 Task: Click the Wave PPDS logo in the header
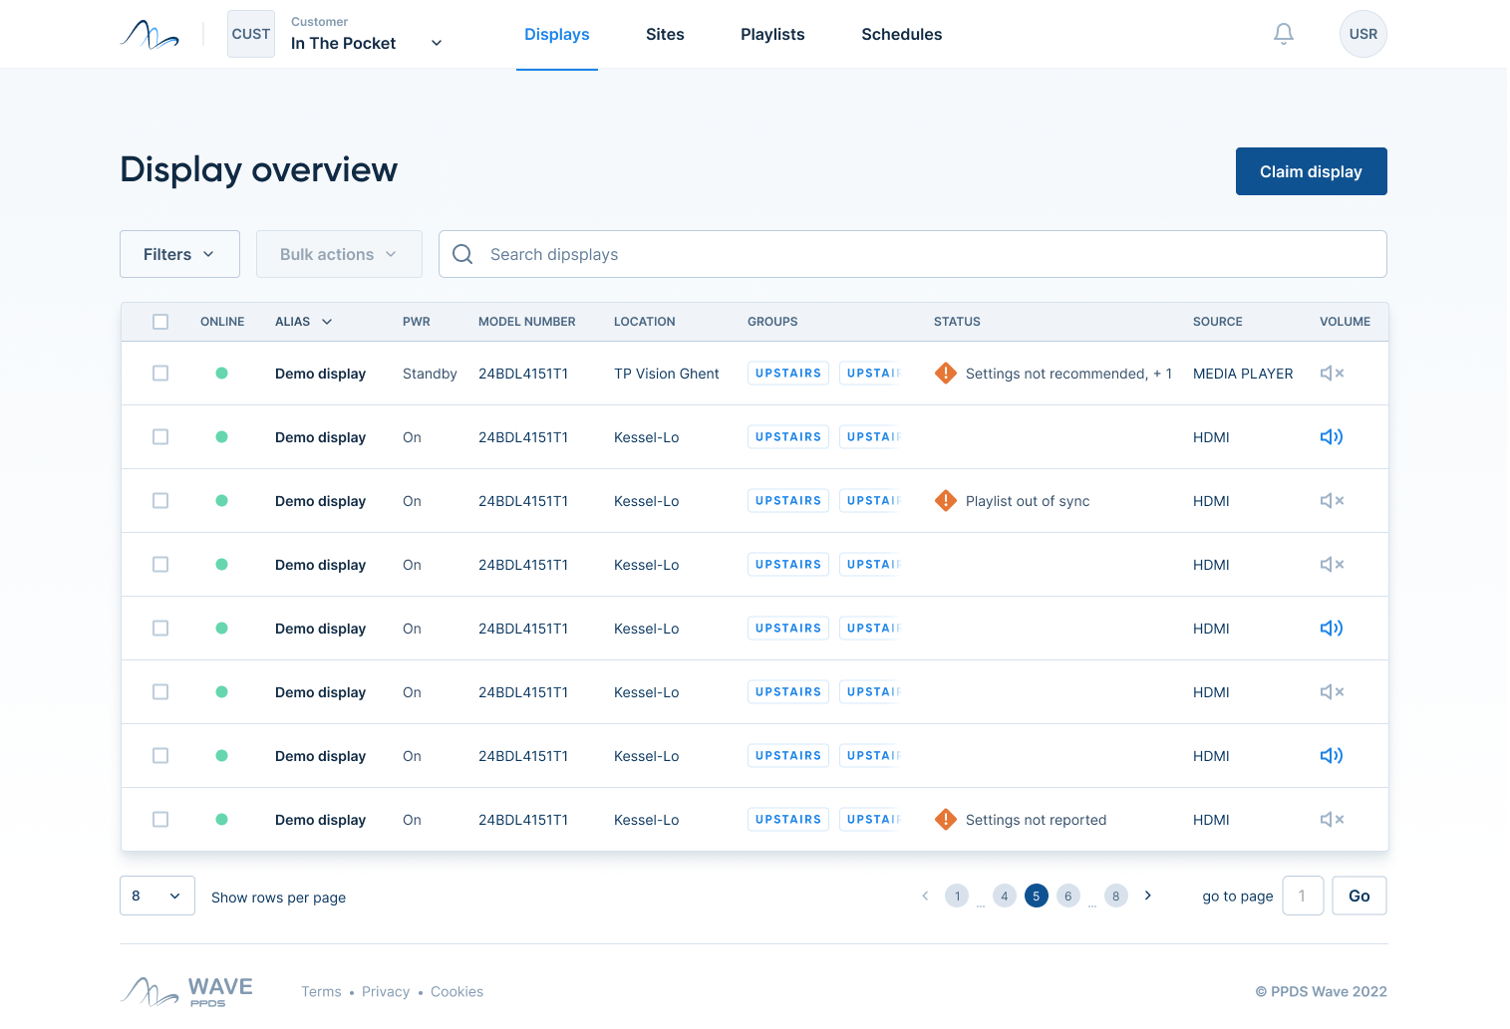point(149,33)
